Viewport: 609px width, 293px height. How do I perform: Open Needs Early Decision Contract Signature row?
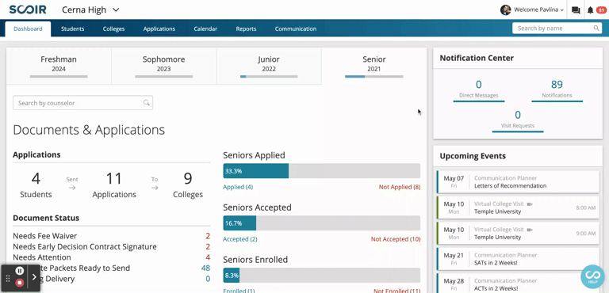(112, 247)
